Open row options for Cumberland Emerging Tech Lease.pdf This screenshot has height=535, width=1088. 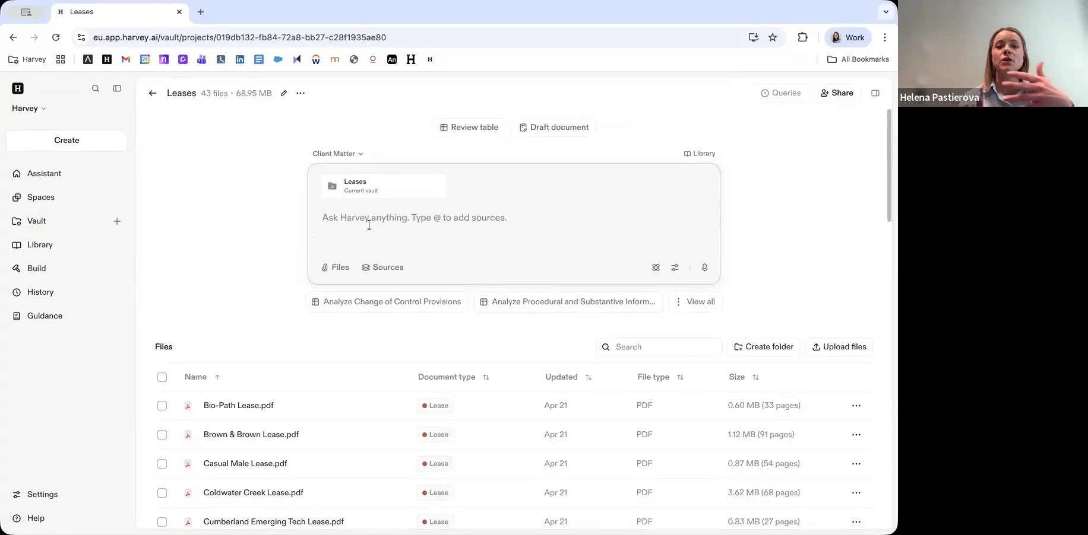pos(856,522)
